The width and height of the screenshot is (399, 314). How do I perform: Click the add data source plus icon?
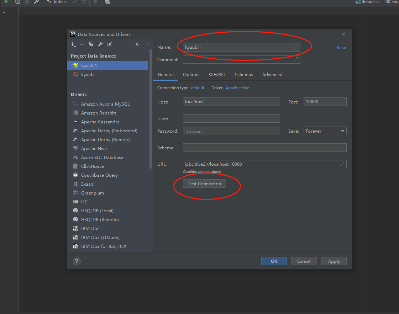(73, 44)
